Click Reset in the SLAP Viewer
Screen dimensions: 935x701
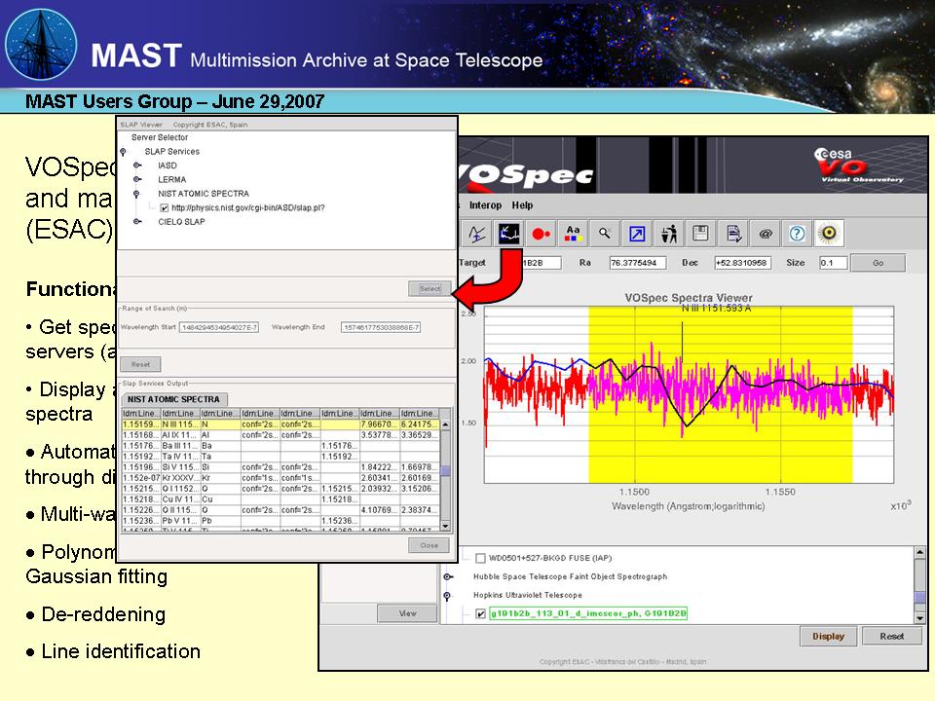pos(140,364)
